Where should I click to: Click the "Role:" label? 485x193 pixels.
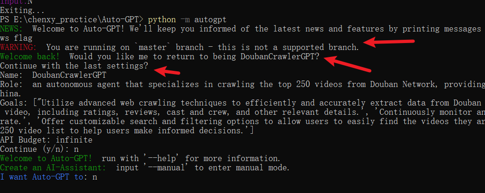point(12,84)
